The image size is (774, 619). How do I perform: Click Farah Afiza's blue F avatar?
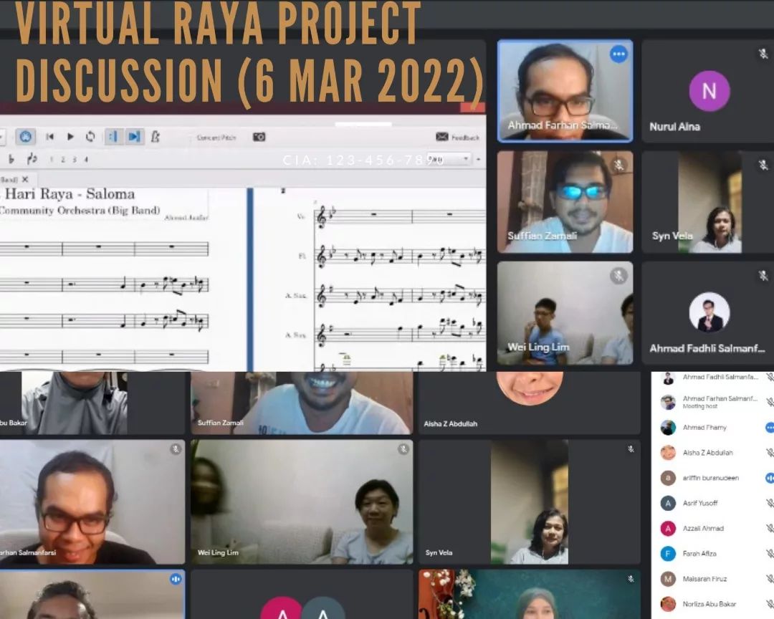(668, 553)
